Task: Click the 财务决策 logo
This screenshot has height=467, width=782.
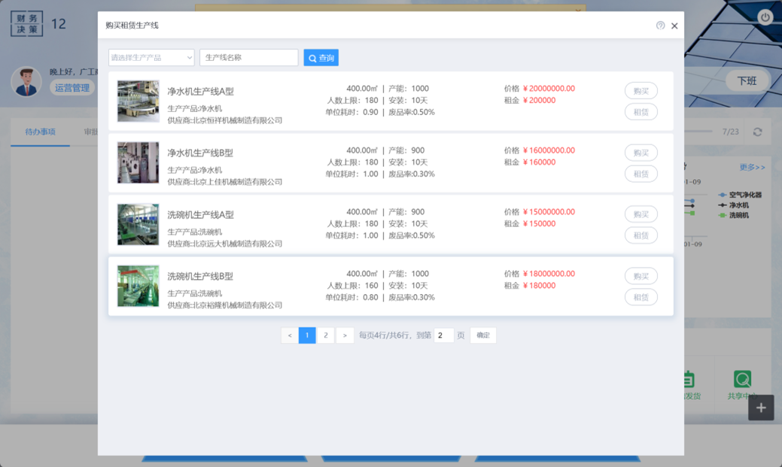Action: 26,23
